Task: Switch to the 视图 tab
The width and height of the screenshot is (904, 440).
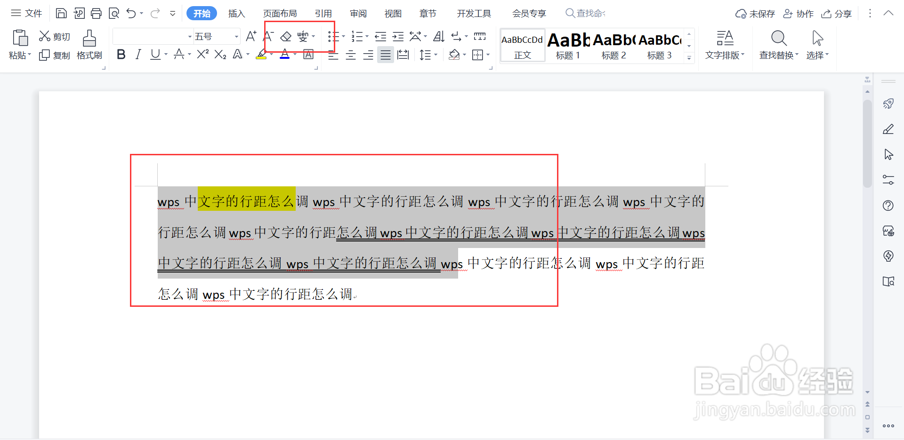Action: coord(393,14)
